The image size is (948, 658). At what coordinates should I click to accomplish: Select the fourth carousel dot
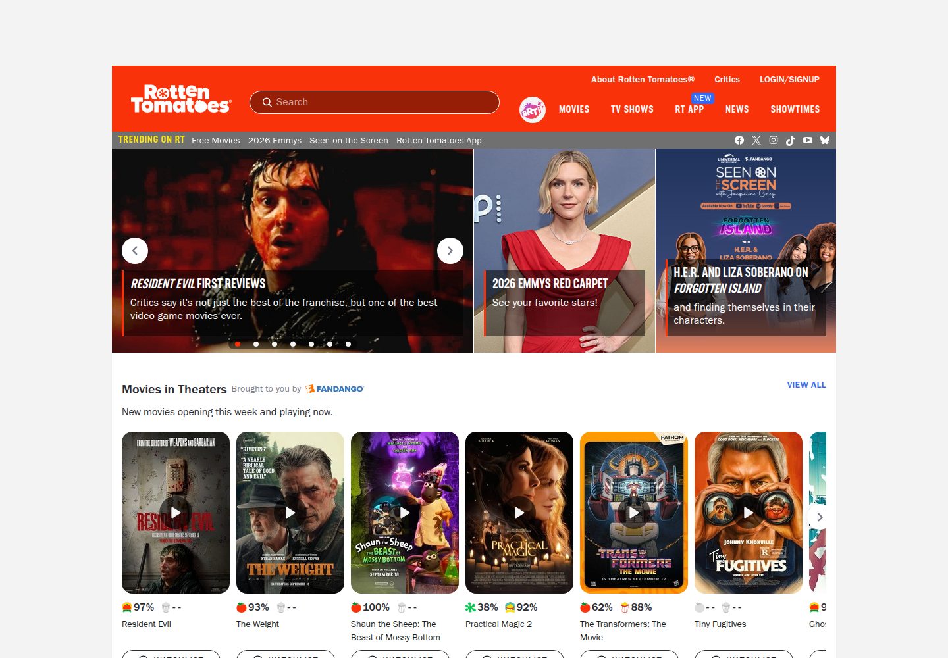point(293,344)
